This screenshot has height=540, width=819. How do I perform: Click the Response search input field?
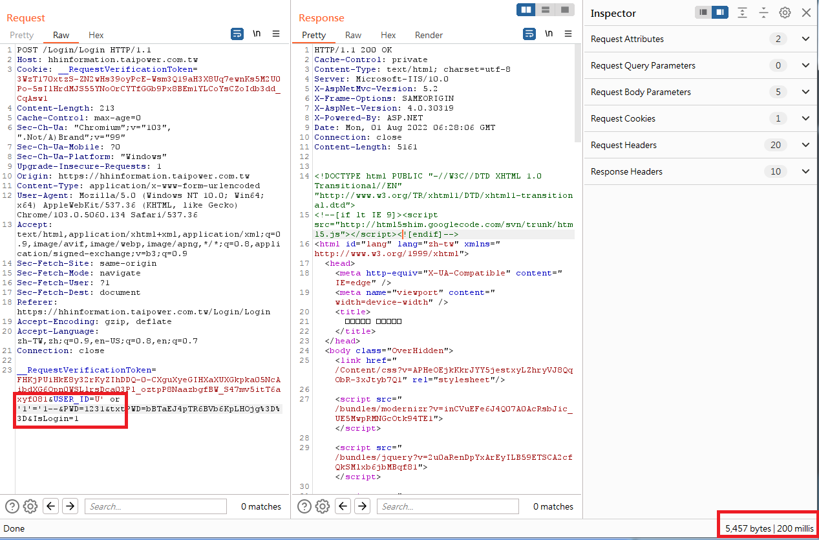pos(447,506)
